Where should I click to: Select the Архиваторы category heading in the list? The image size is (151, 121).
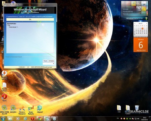click(x=11, y=24)
